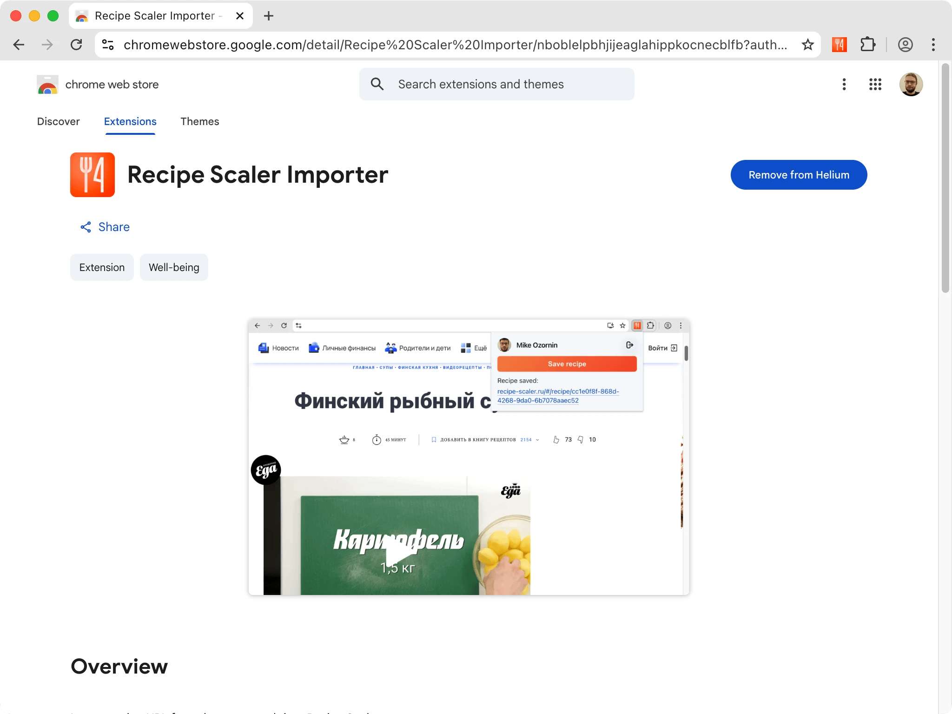Click the reload page icon
Image resolution: width=952 pixels, height=714 pixels.
(x=76, y=45)
